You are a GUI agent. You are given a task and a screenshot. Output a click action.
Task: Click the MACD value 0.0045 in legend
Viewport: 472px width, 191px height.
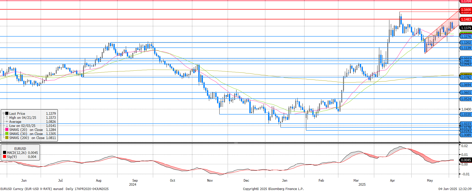(x=33, y=153)
